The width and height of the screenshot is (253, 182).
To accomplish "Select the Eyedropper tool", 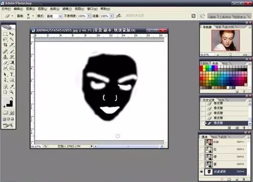I will (x=12, y=86).
